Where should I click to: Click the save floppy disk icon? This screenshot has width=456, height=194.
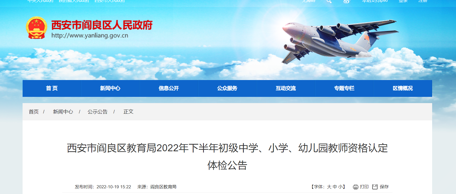375,187
